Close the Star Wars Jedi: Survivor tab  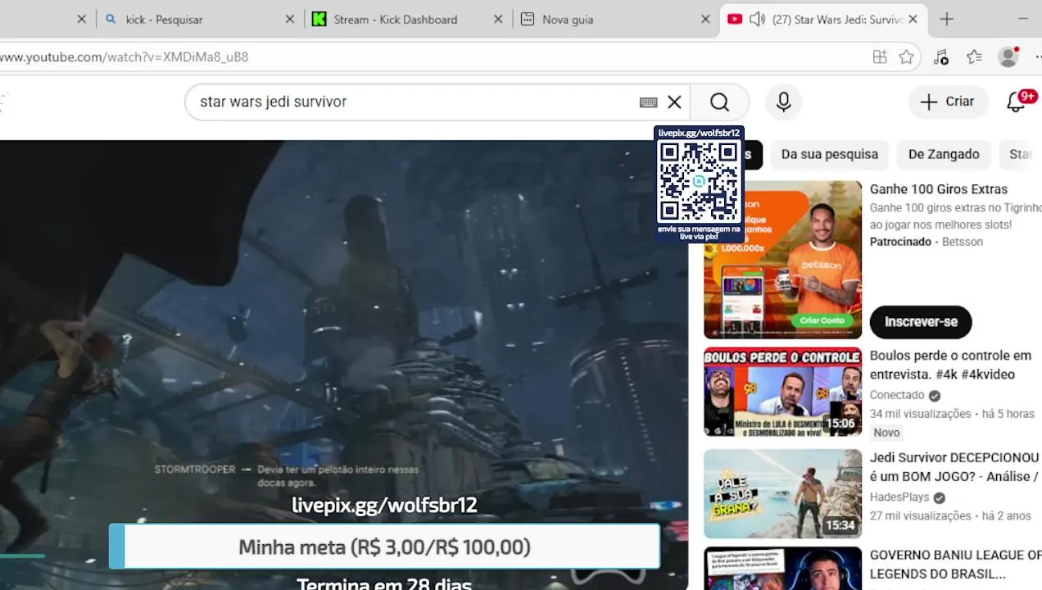(913, 19)
